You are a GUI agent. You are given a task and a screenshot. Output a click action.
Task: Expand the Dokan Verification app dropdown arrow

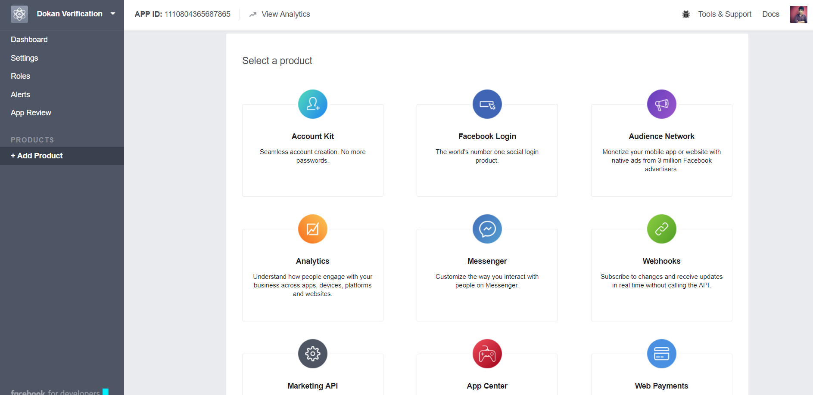pyautogui.click(x=113, y=14)
